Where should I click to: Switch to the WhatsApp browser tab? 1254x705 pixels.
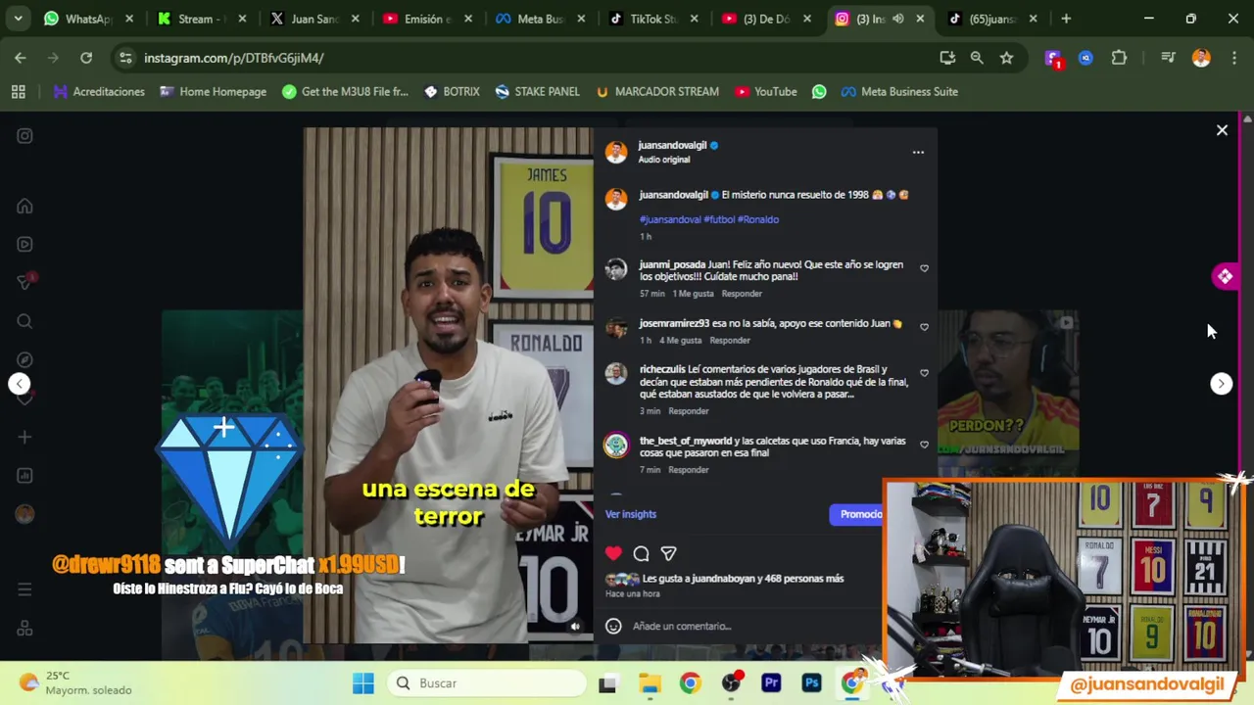coord(88,19)
